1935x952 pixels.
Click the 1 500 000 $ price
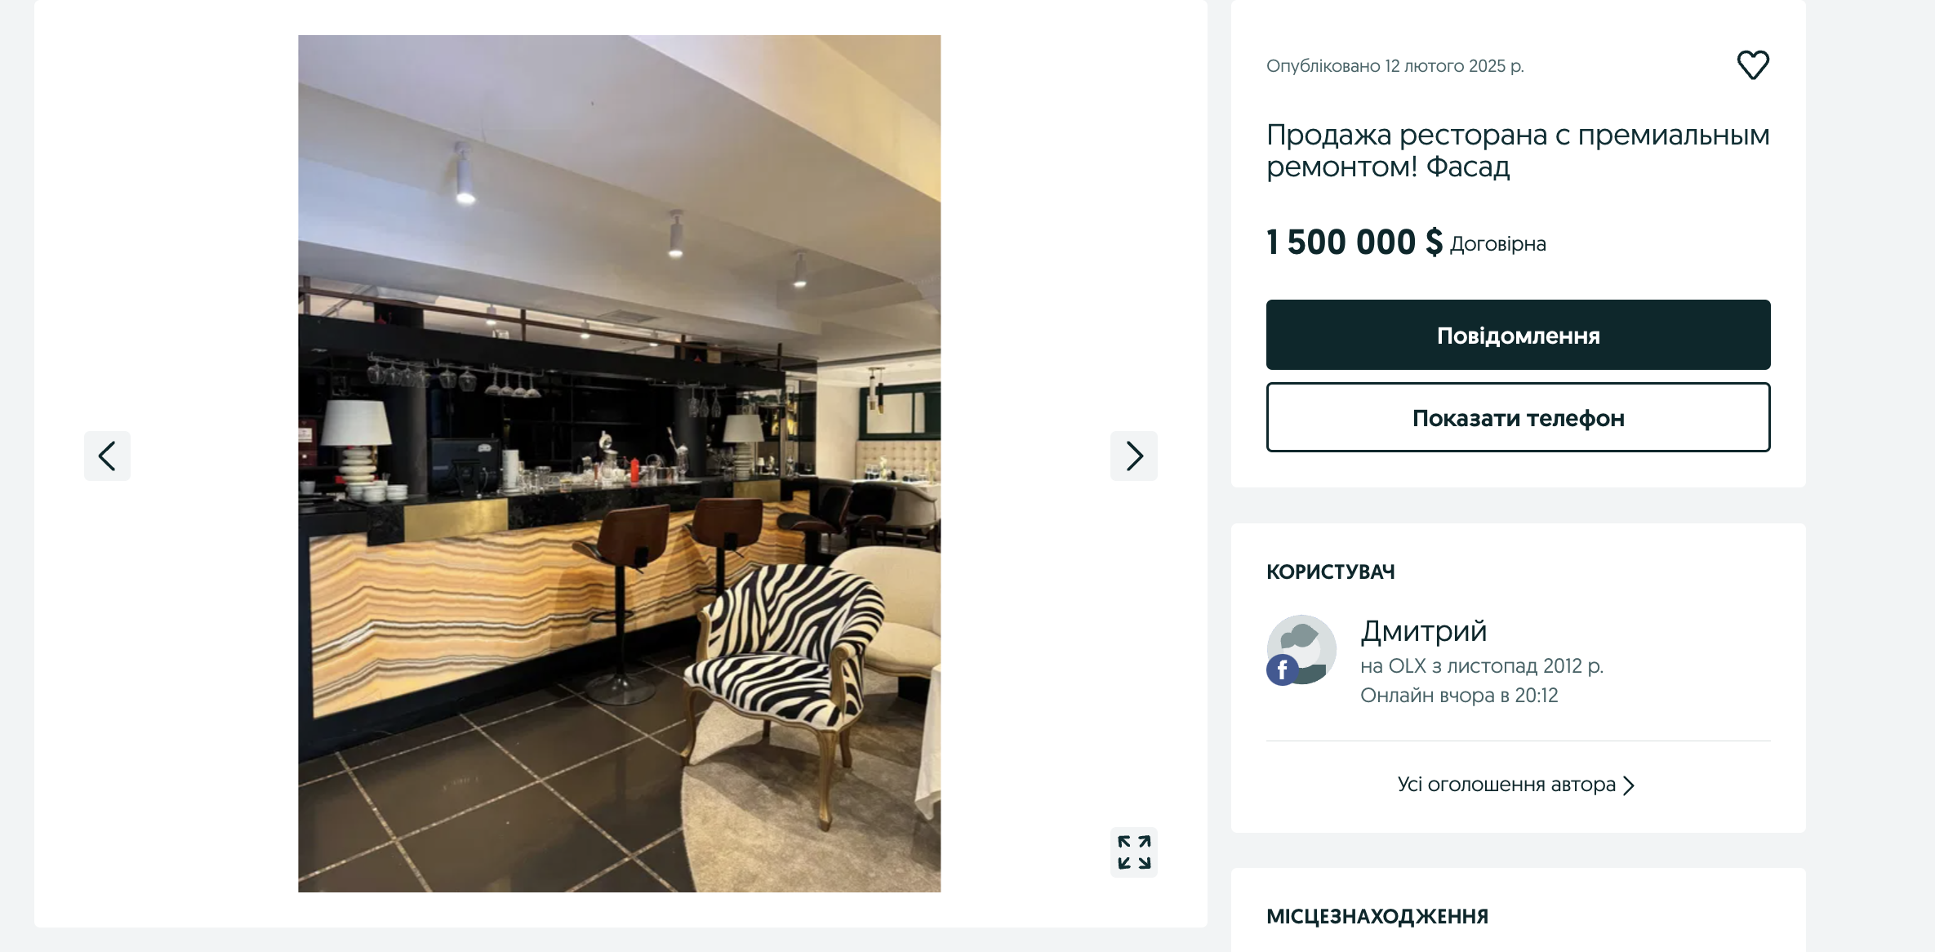click(x=1354, y=242)
